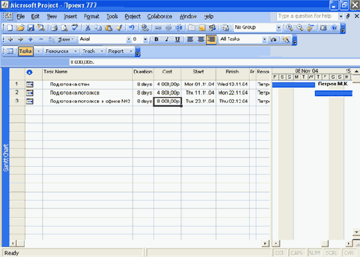The height and width of the screenshot is (257, 360).
Task: Open the Insert menu
Action: pyautogui.click(x=70, y=17)
